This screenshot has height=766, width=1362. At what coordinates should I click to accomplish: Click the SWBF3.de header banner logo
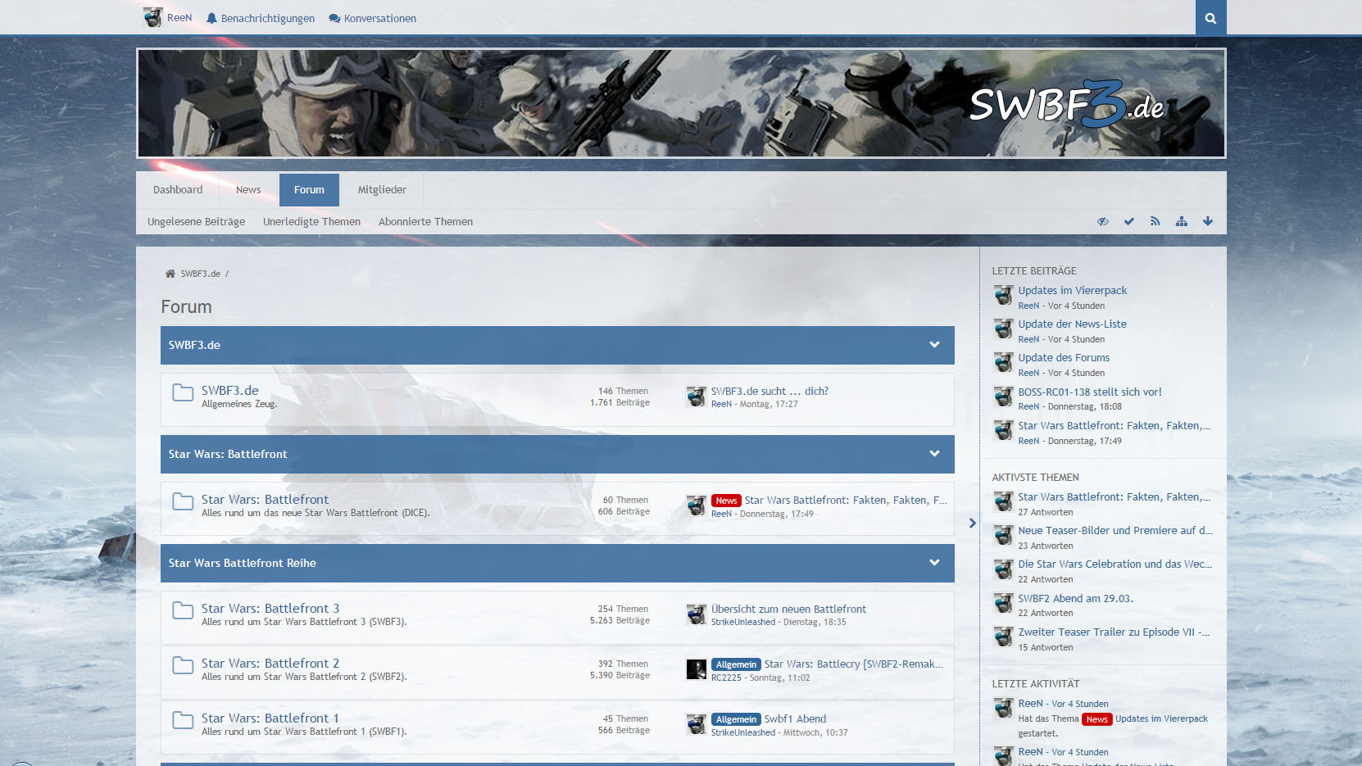pos(1066,104)
